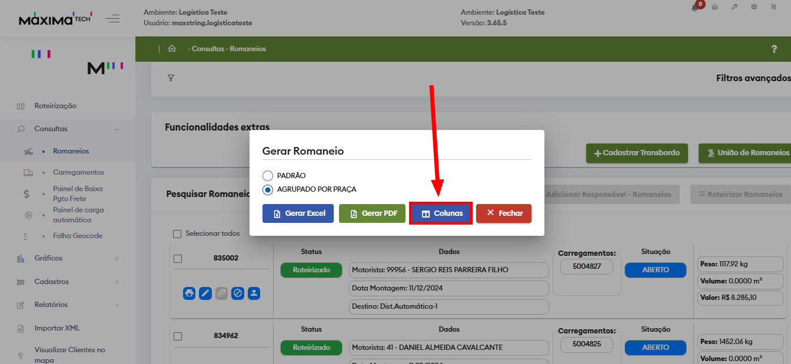The image size is (791, 364).
Task: Select AGRUPADO POR PRAÇA radio option
Action: [x=268, y=189]
